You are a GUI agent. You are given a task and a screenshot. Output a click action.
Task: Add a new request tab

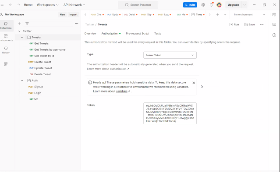point(217,14)
